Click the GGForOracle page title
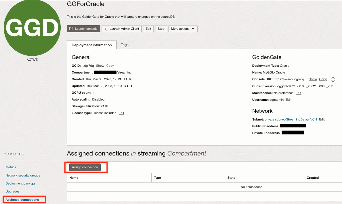 tap(86, 4)
